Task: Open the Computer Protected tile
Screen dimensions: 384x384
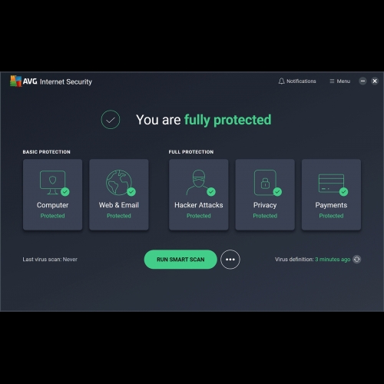Action: 52,194
